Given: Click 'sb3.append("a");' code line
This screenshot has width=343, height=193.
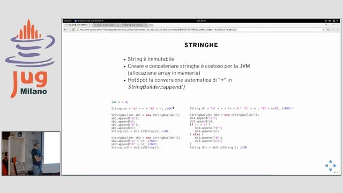Looking at the screenshot, I should (204, 118).
